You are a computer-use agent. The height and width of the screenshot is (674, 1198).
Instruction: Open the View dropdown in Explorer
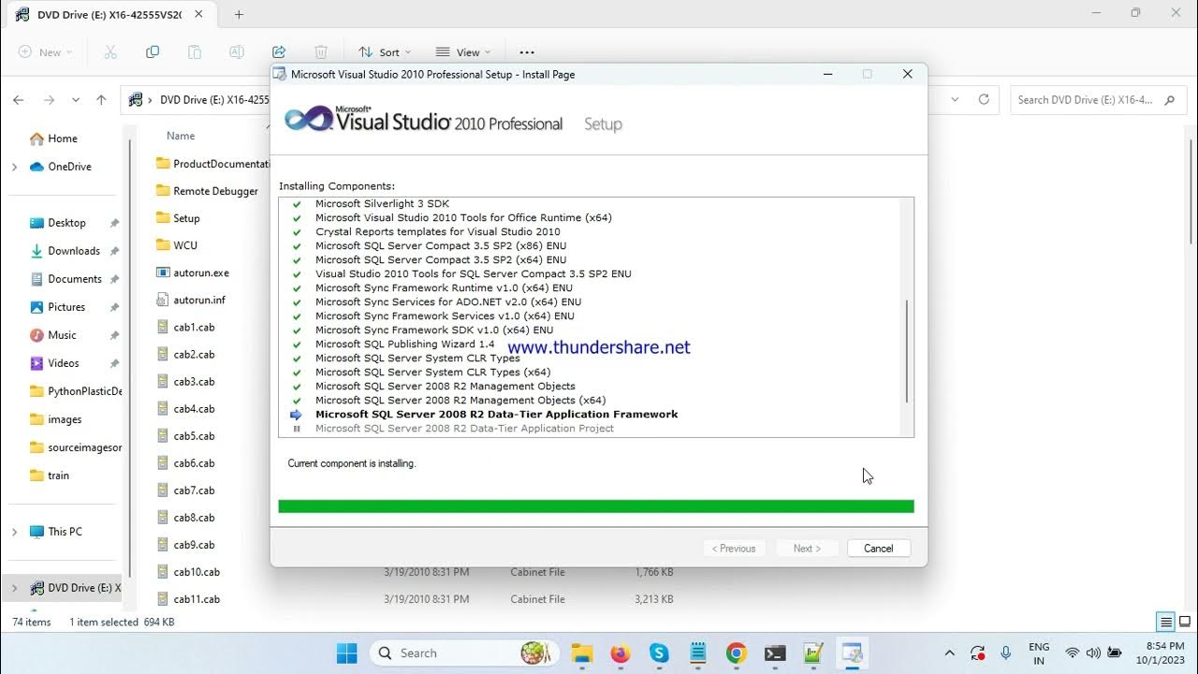point(462,52)
